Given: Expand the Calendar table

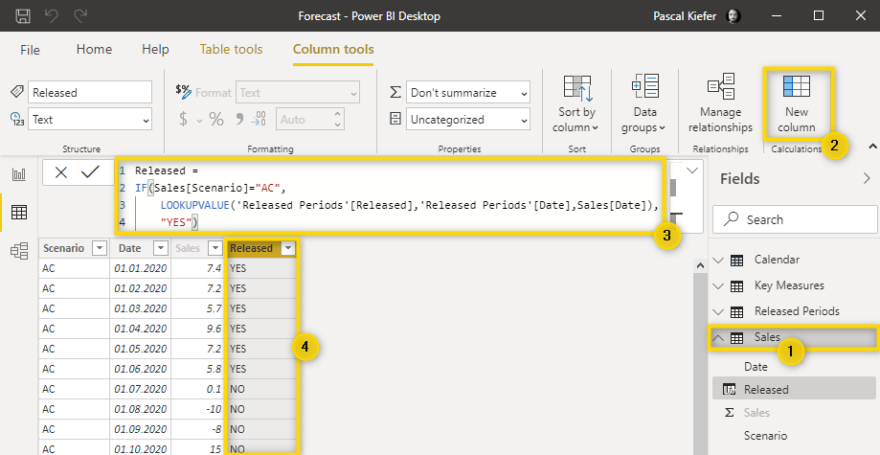Looking at the screenshot, I should point(718,261).
